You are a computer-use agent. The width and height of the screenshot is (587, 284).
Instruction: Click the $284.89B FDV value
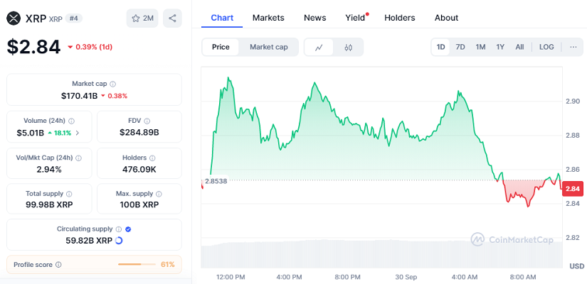click(139, 133)
